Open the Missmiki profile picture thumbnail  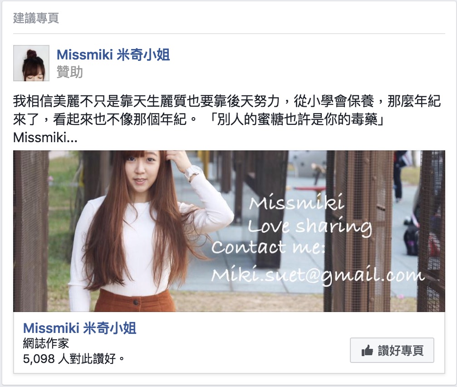31,63
